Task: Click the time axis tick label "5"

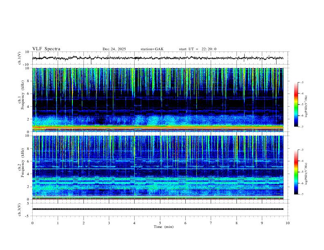Action: [x=160, y=223]
